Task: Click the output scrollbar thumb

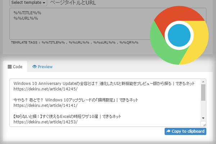Action: 203,93
